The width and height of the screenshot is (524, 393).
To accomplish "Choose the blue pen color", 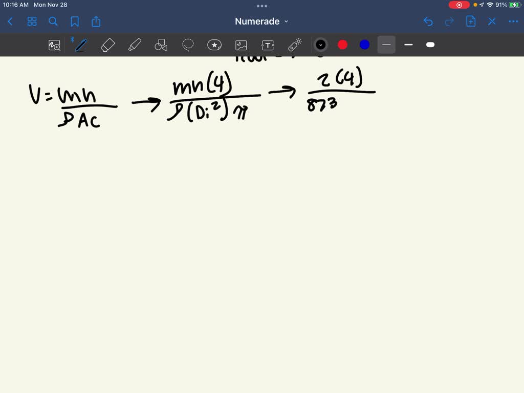I will (x=364, y=45).
